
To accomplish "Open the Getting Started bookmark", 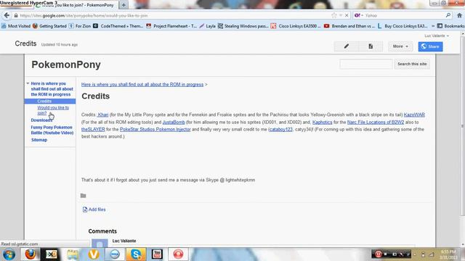I will coord(49,26).
